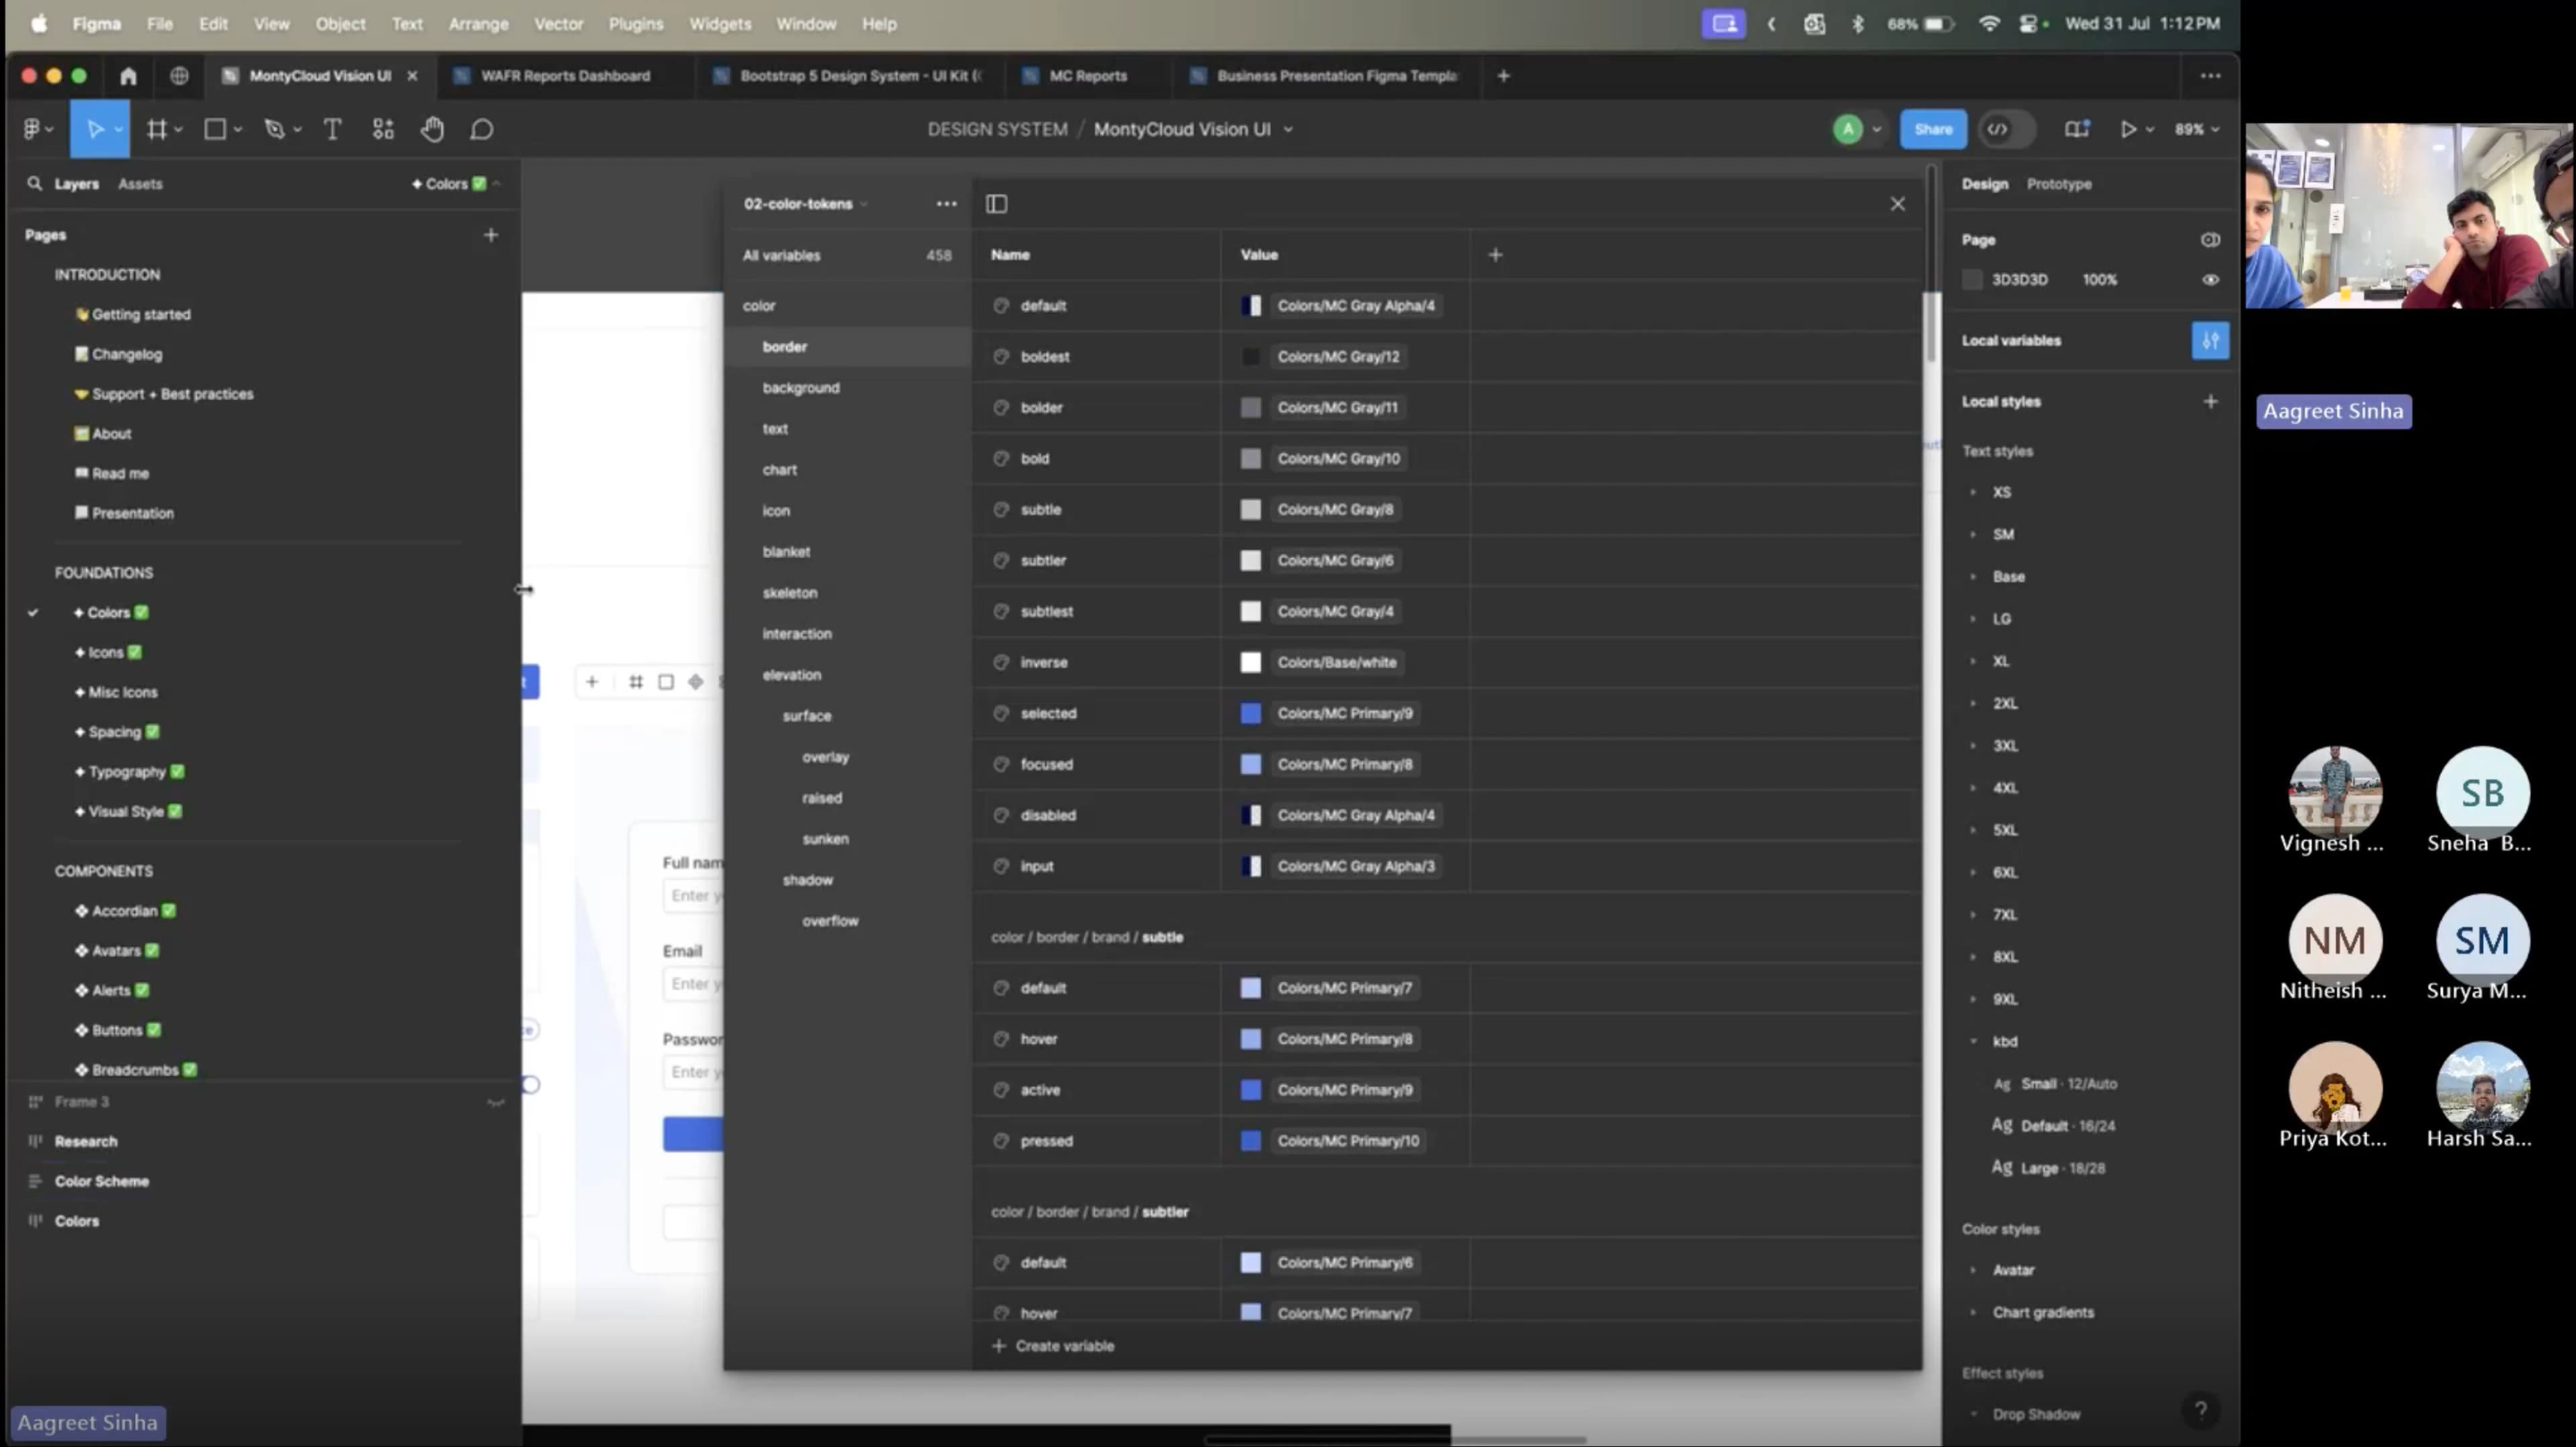Expand Chart gradients color style group
This screenshot has height=1447, width=2576.
click(x=1973, y=1312)
